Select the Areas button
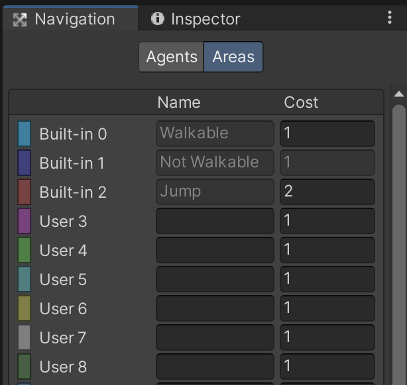The height and width of the screenshot is (385, 407). pyautogui.click(x=233, y=57)
